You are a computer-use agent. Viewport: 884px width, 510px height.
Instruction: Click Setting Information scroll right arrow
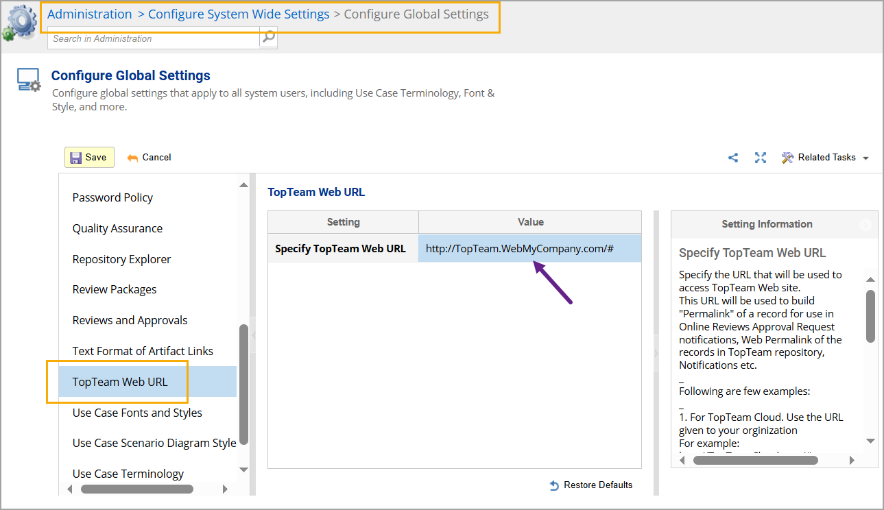coord(852,461)
